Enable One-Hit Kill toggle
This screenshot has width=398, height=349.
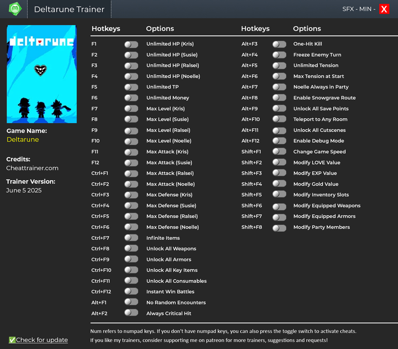[279, 44]
